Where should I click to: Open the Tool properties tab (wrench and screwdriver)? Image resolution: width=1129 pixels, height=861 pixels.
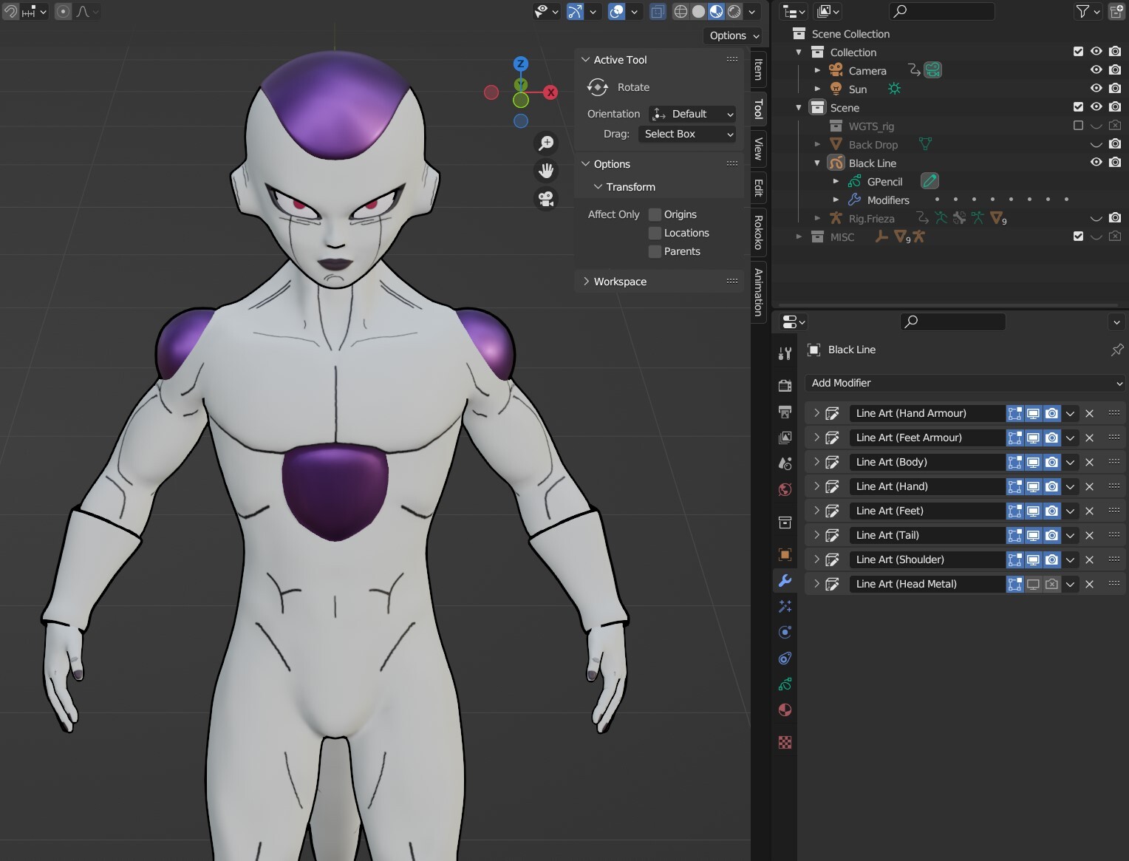point(785,353)
